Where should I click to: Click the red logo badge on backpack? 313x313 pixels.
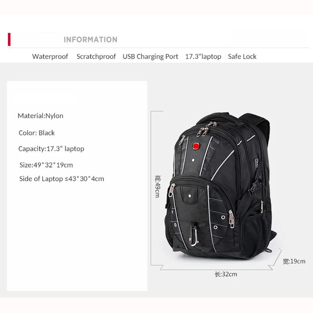(x=196, y=146)
